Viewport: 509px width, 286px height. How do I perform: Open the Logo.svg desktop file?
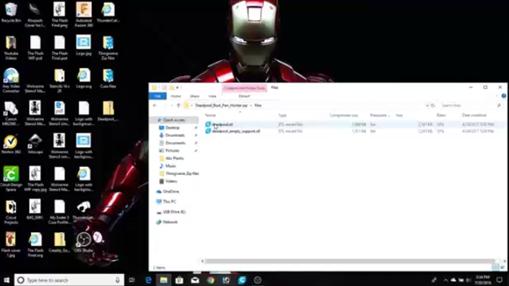pos(84,78)
